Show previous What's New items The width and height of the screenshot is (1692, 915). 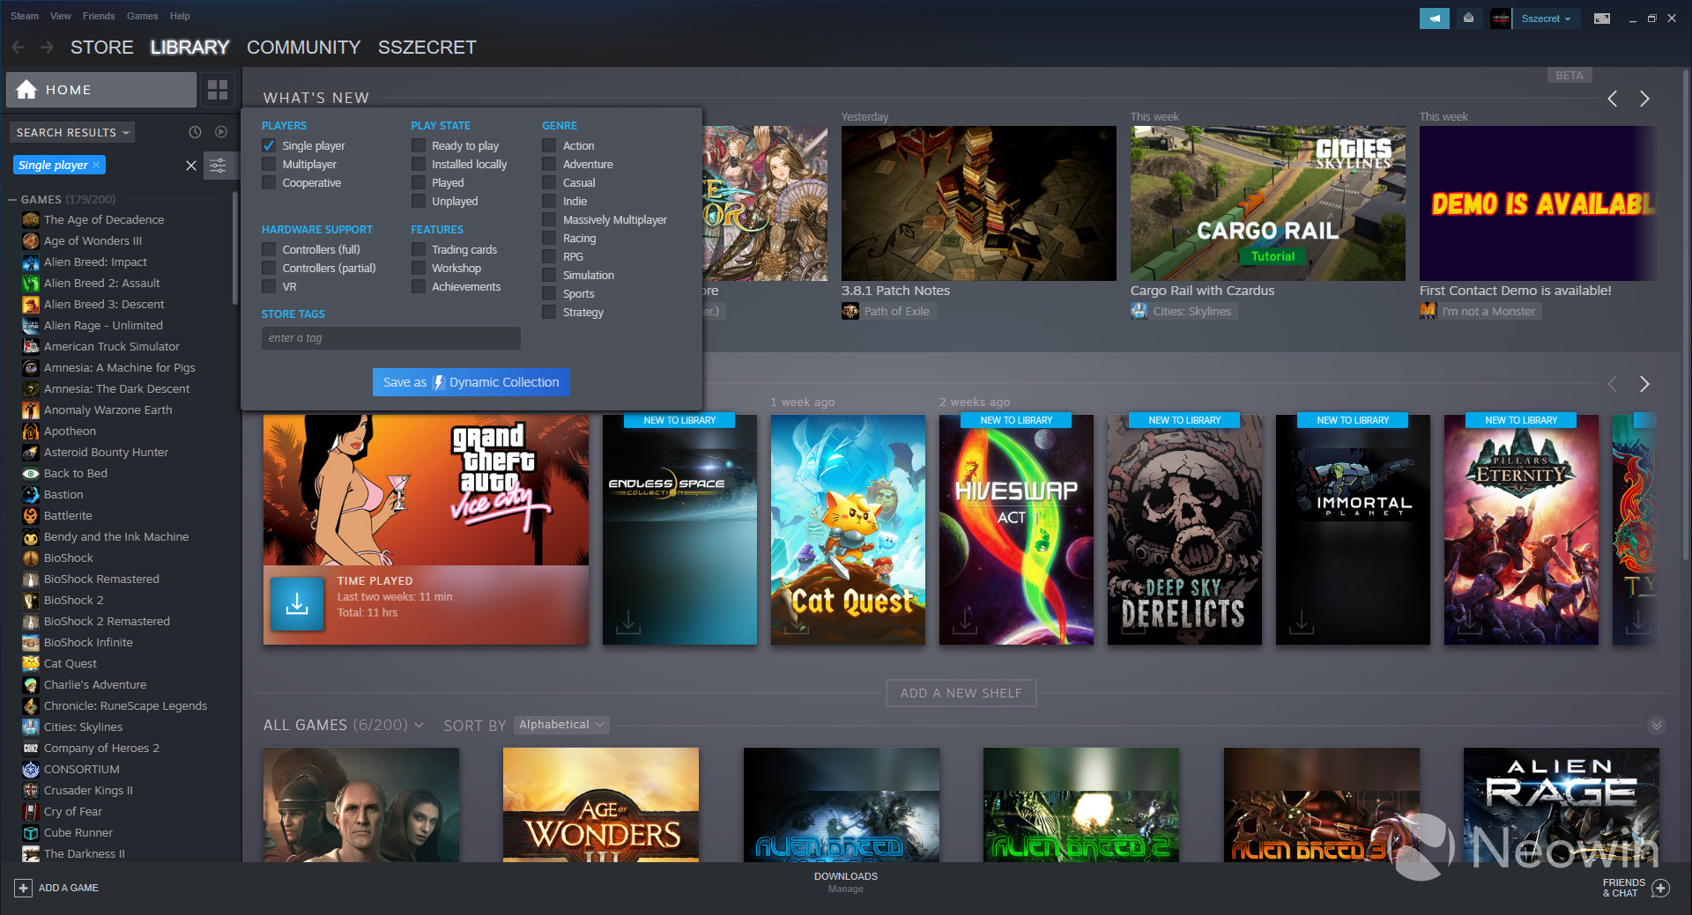[1613, 99]
